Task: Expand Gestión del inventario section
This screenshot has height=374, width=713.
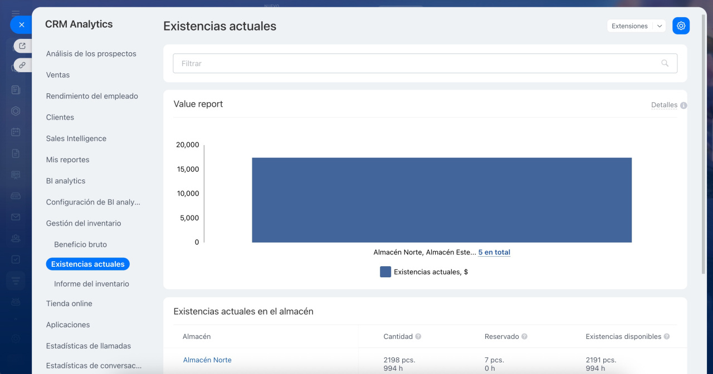Action: [x=84, y=223]
